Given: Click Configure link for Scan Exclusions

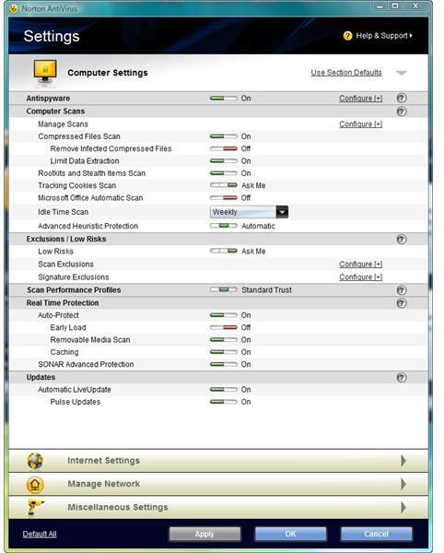Looking at the screenshot, I should 360,265.
